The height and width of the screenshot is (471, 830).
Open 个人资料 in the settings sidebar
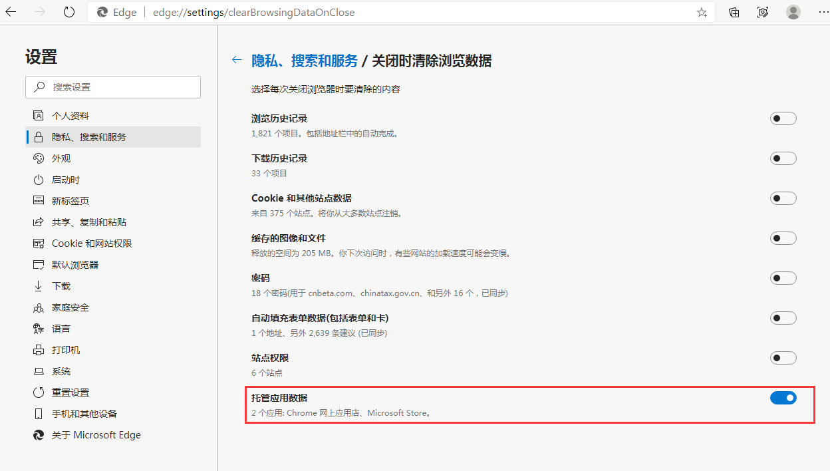[70, 116]
